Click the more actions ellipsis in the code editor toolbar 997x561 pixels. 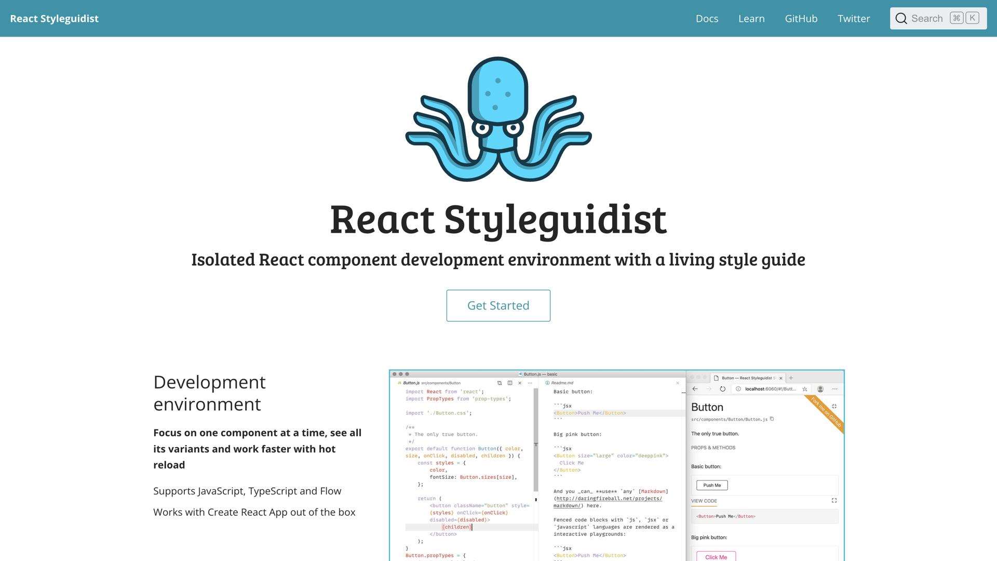(530, 383)
